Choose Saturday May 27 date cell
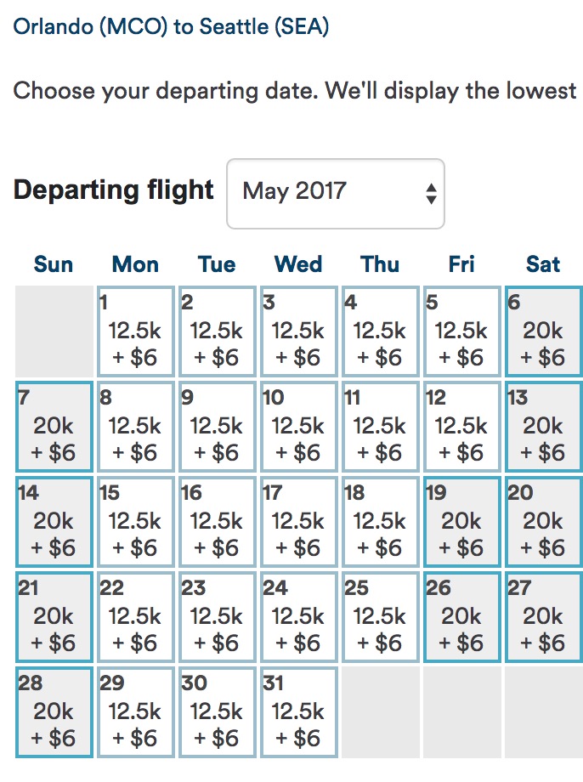 (543, 617)
